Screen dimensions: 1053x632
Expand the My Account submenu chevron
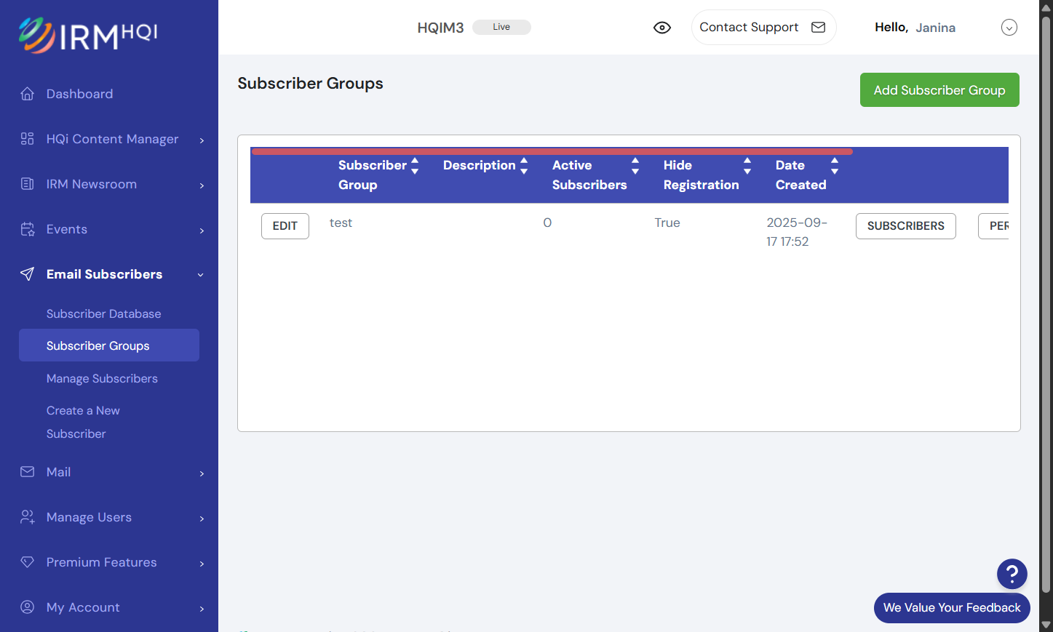point(202,608)
